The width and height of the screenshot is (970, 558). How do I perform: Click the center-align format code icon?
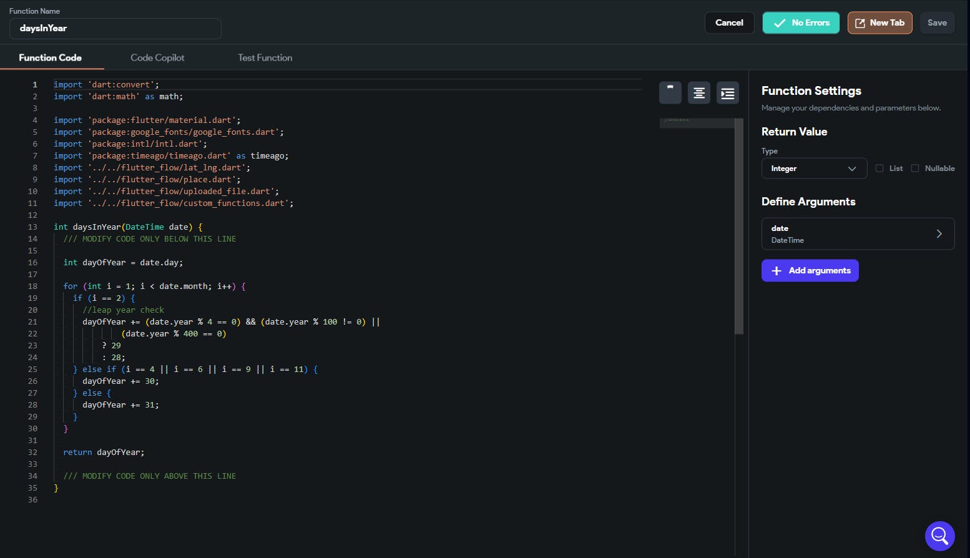click(x=698, y=93)
